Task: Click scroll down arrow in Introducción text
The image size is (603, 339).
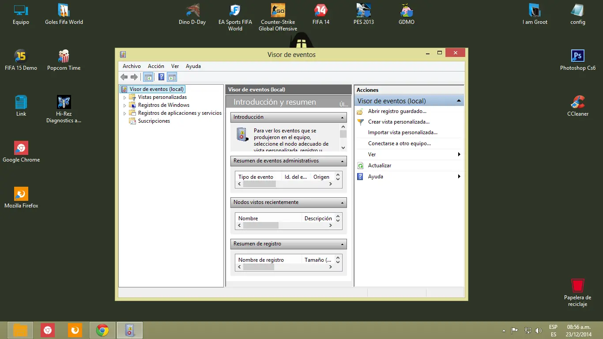Action: pyautogui.click(x=343, y=148)
